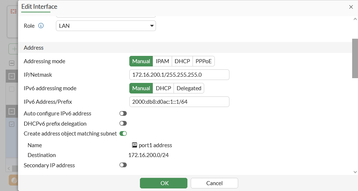Turn on DHCPv6 prefix delegation

123,124
